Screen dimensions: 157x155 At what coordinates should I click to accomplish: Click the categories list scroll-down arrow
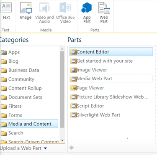pyautogui.click(x=62, y=140)
